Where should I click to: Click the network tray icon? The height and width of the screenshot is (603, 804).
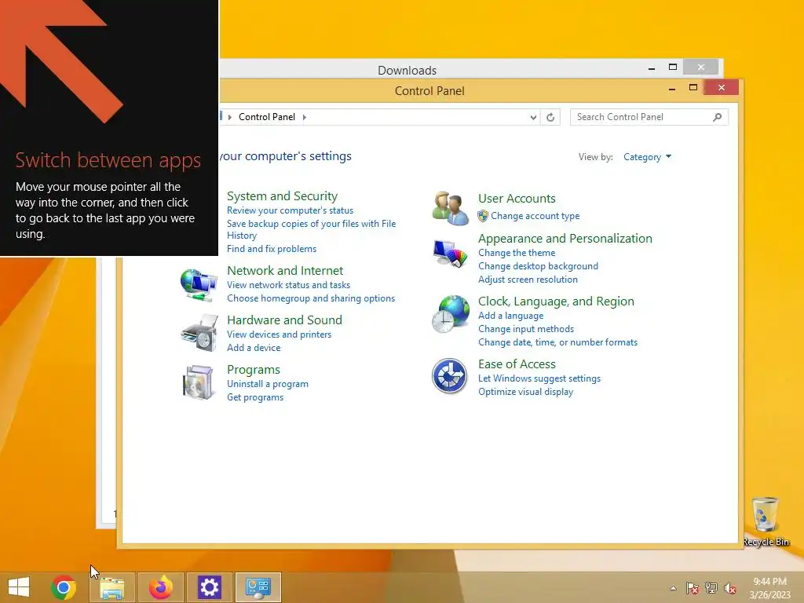tap(711, 588)
